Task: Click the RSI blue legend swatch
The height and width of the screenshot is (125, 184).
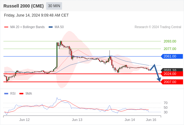Action: tap(6, 94)
